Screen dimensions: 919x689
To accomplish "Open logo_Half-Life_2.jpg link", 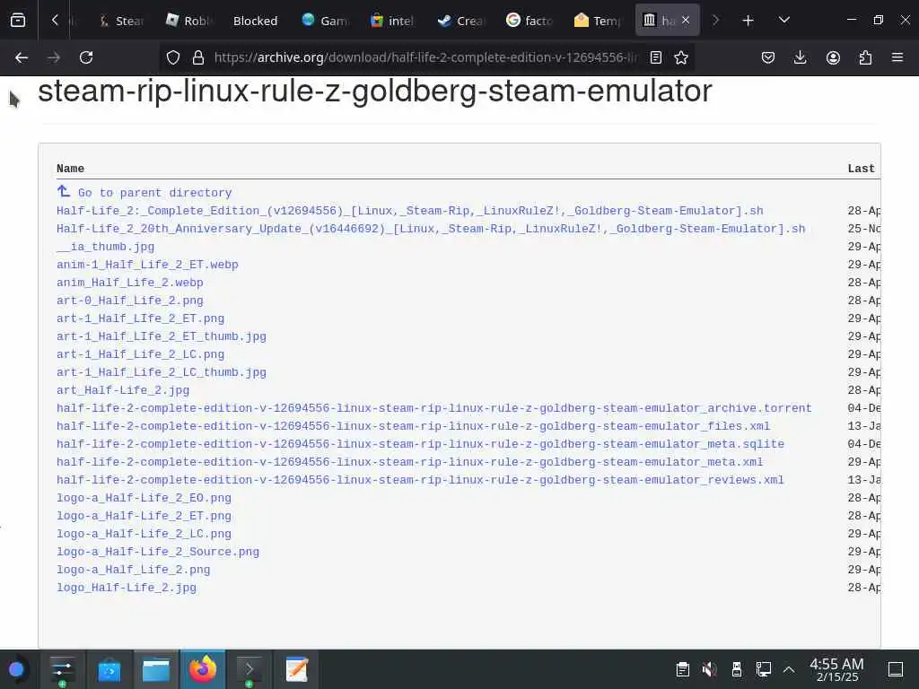I will pos(127,588).
